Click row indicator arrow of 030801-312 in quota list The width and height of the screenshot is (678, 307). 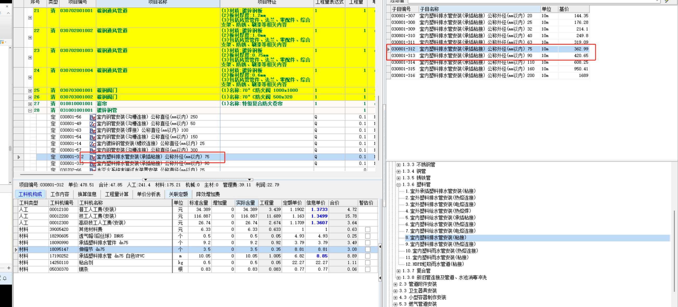[x=388, y=49]
